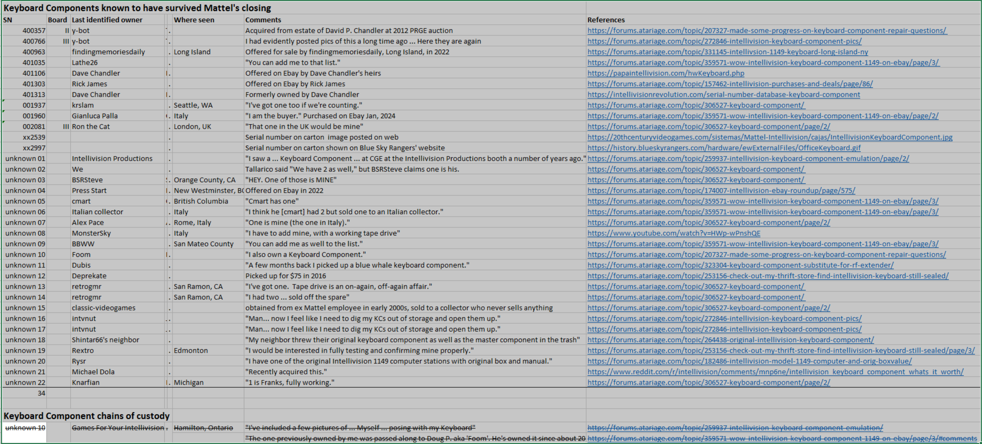This screenshot has width=982, height=444.
Task: Open the papaintellivision.com hwKeyboard link
Action: pyautogui.click(x=665, y=73)
